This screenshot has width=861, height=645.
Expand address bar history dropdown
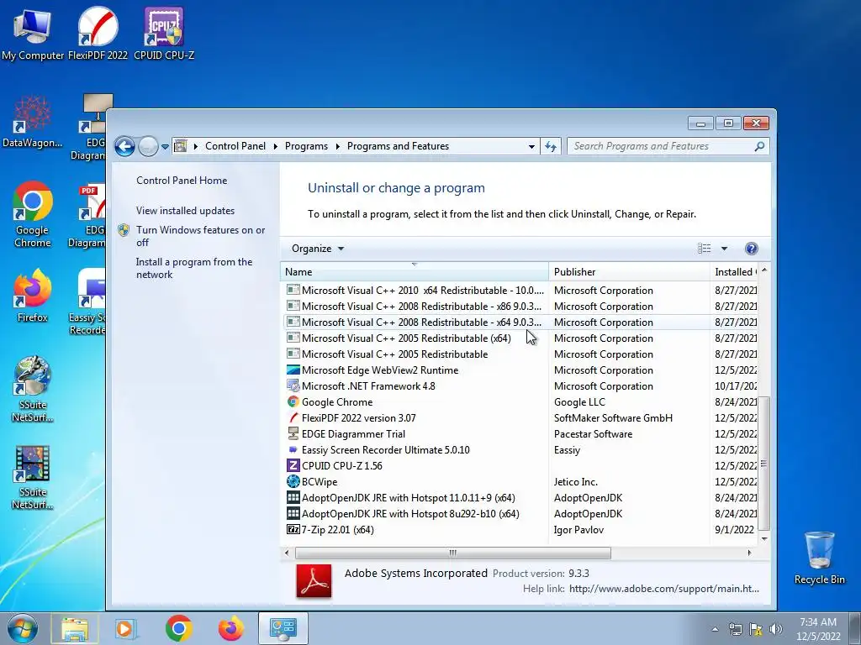pyautogui.click(x=531, y=146)
